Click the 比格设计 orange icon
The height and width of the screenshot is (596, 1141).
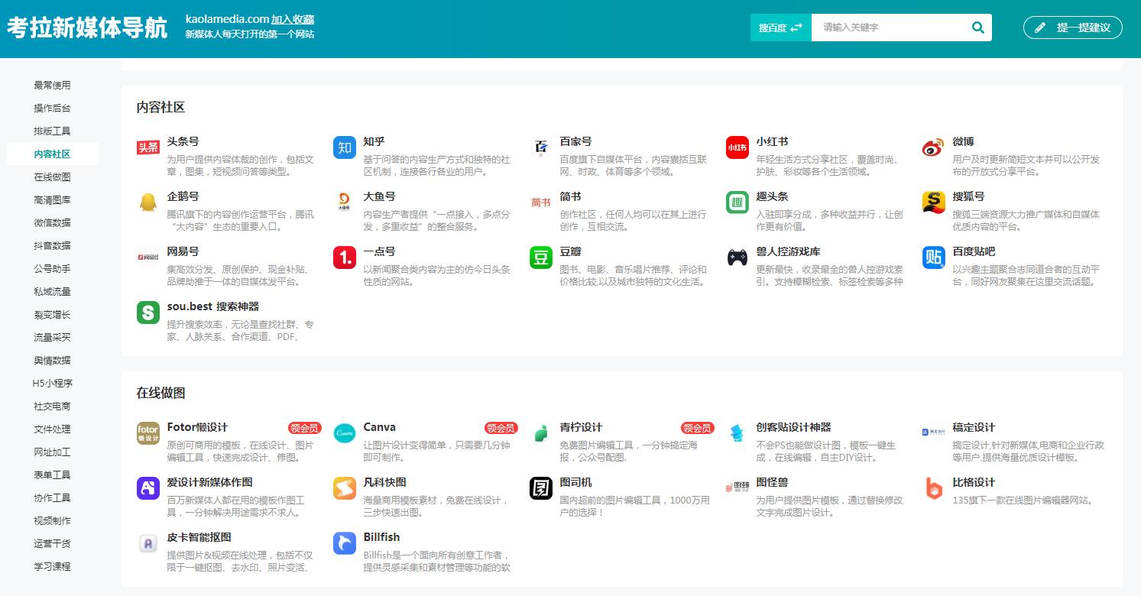(934, 488)
